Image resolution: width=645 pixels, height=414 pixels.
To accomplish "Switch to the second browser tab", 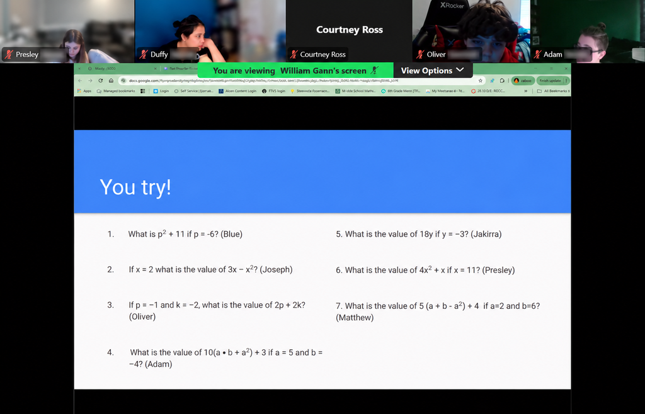I will pyautogui.click(x=180, y=69).
